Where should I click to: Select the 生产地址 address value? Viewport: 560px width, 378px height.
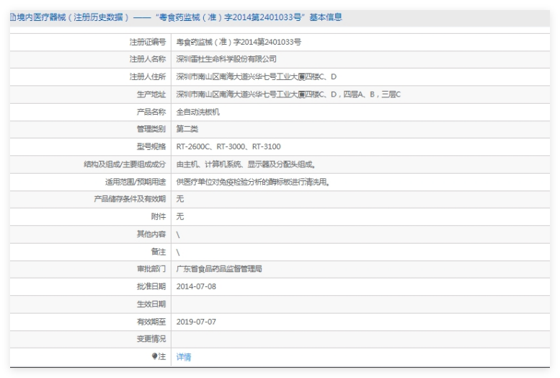[x=288, y=94]
